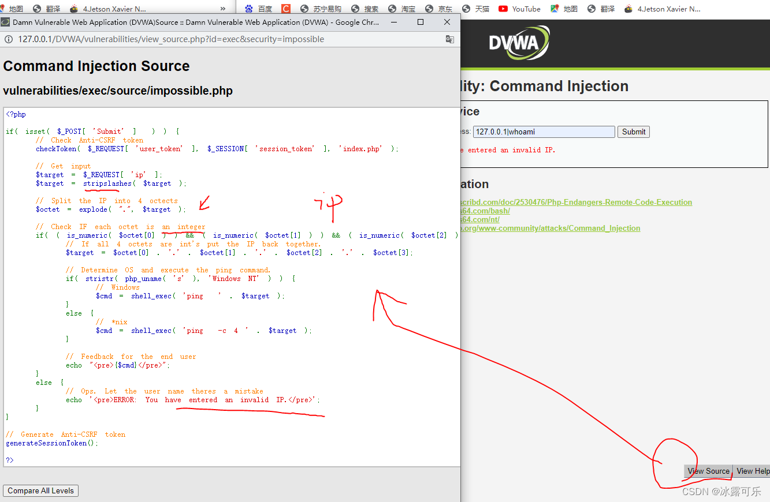Open the 地图 bookmark right of YouTube

564,9
